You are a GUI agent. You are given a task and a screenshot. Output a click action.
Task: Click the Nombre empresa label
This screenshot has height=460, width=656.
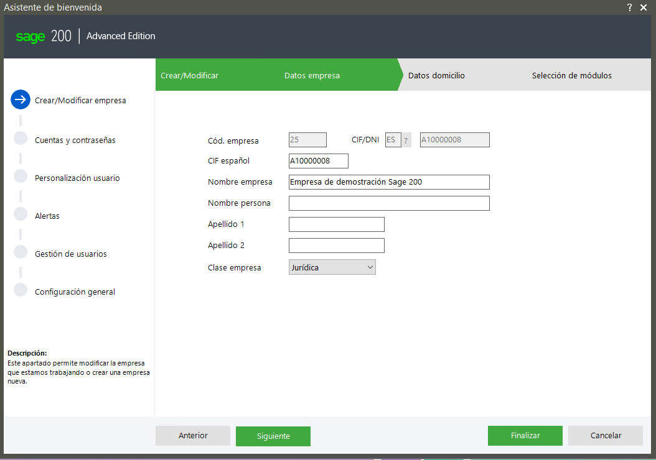[x=240, y=182]
